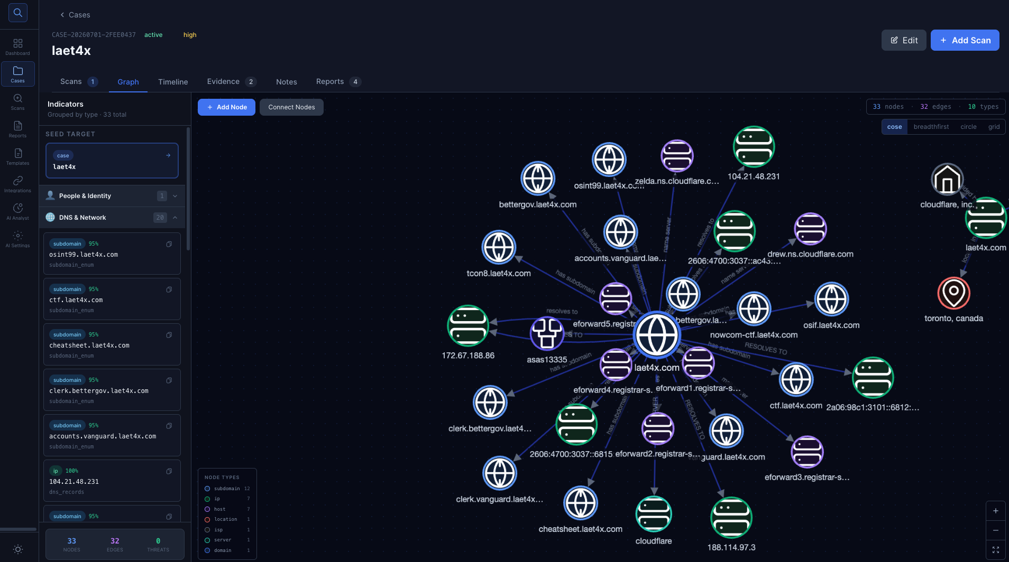1009x562 pixels.
Task: Copy 104.21.48.231 indicator value
Action: point(169,471)
